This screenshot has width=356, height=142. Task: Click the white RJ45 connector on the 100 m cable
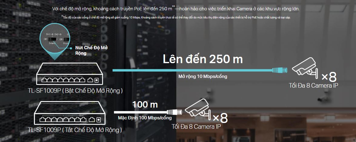[x=175, y=112]
